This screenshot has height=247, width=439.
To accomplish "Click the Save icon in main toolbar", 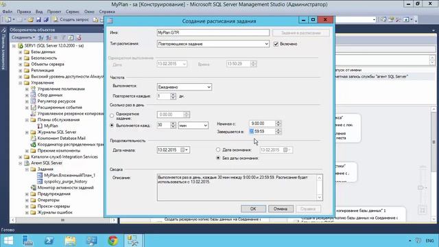I will point(38,20).
